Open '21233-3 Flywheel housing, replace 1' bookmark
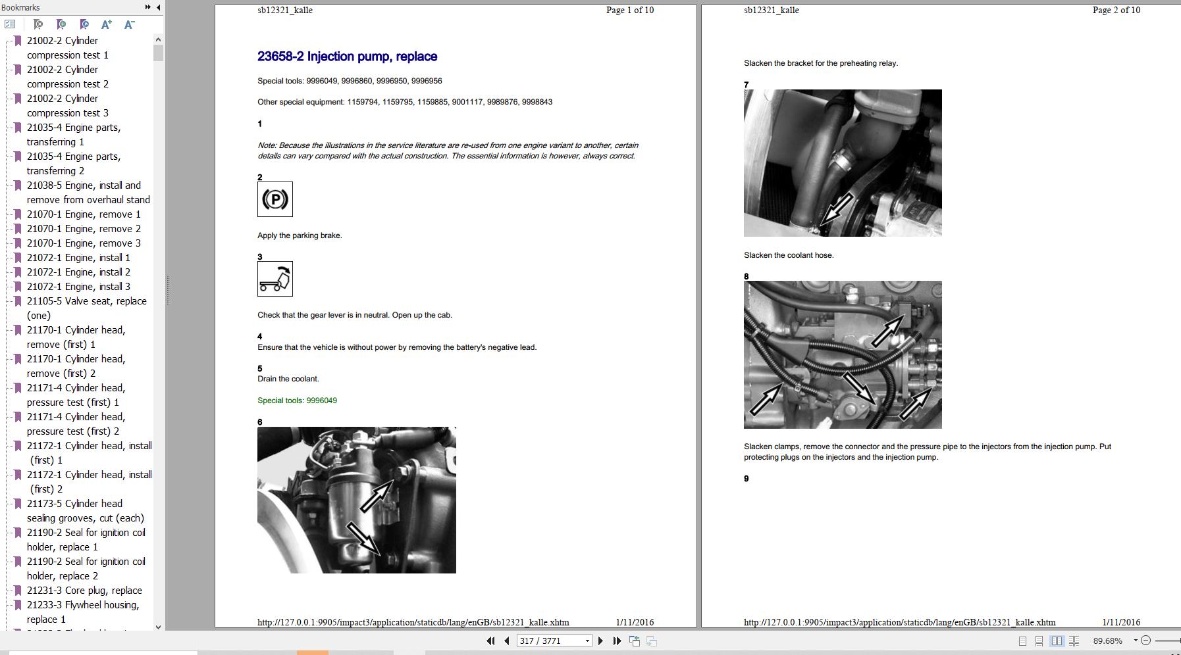 coord(83,612)
